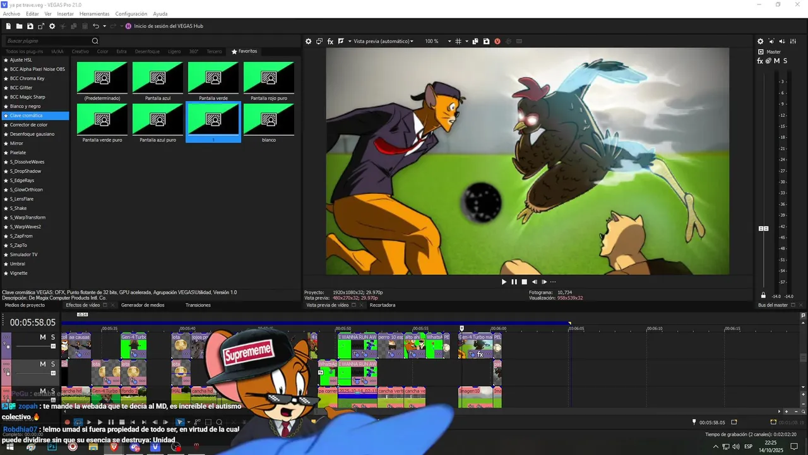Play the video in preview window
This screenshot has height=455, width=808.
coord(504,282)
